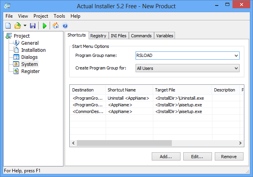The width and height of the screenshot is (253, 177).
Task: Click the Open project folder icon
Action: coord(17,26)
